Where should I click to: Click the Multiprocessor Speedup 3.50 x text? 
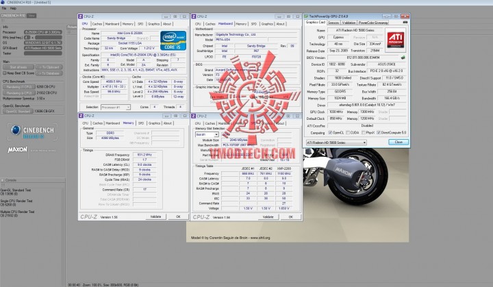[x=23, y=99]
